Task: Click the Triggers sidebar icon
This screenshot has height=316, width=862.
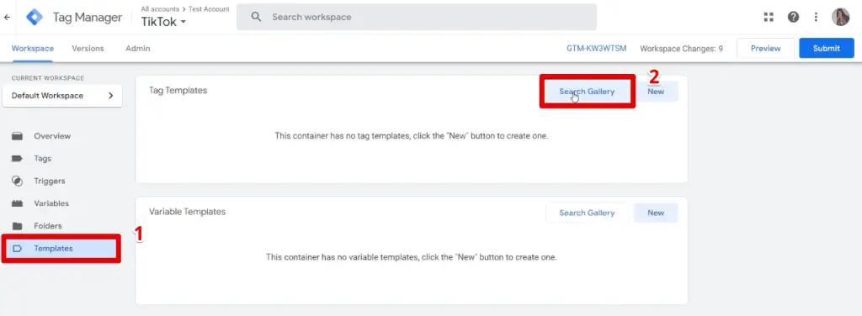Action: (17, 181)
